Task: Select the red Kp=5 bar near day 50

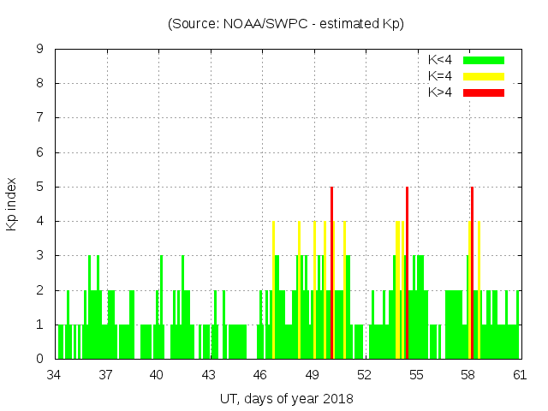Action: [331, 274]
